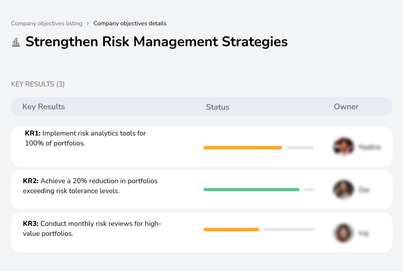Open KR1 Implement risk analytics tools text
This screenshot has height=271, width=403.
[86, 138]
